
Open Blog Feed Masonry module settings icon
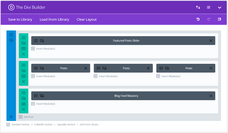coord(36,96)
